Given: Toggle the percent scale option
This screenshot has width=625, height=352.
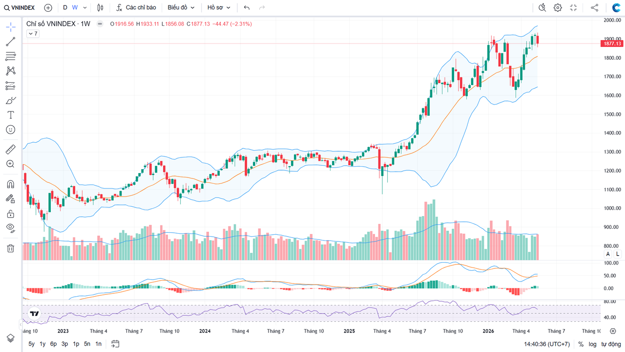Looking at the screenshot, I should [581, 344].
